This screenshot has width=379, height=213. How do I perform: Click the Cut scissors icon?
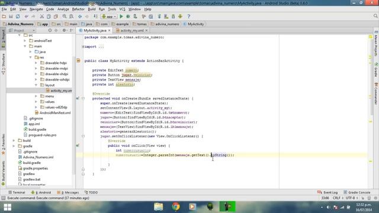pos(42,17)
